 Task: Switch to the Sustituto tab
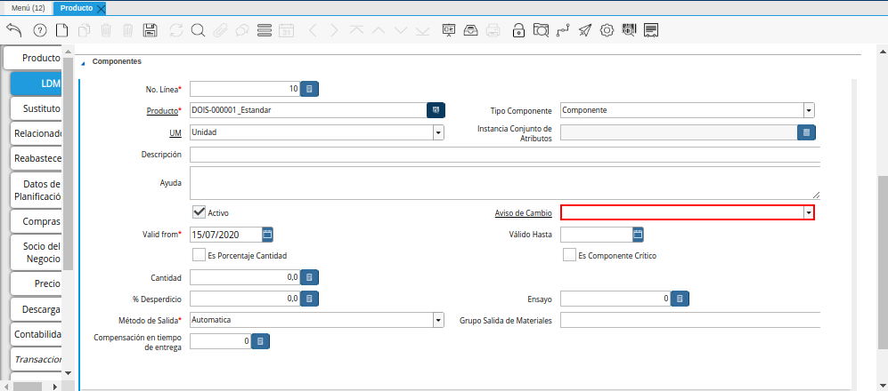[37, 108]
